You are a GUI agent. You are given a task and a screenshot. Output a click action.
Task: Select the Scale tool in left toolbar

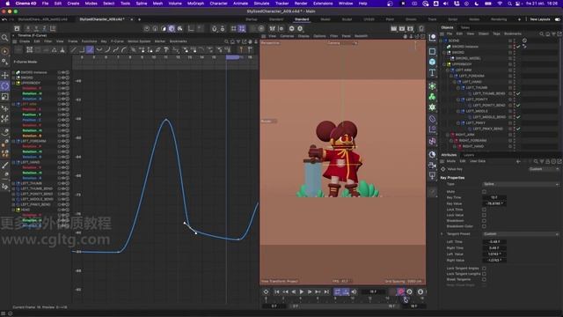coord(5,97)
